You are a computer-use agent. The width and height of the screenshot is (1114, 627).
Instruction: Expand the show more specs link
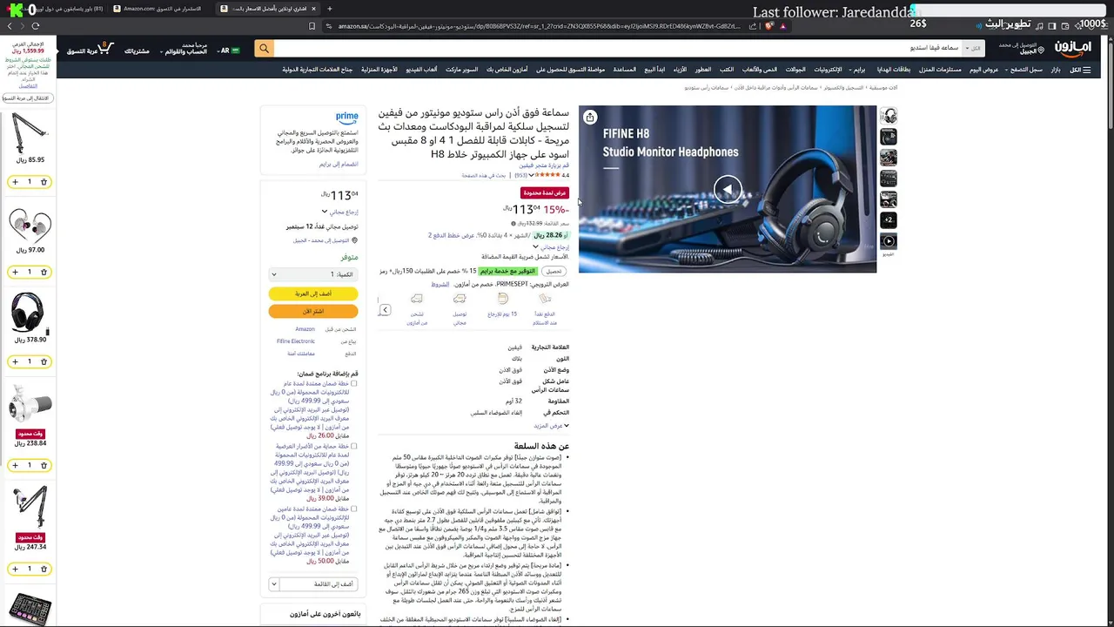coord(552,426)
